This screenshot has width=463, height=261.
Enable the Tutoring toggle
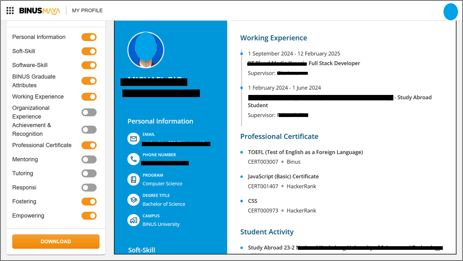pos(89,174)
